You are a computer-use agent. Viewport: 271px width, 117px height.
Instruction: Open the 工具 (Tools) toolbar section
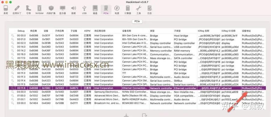[138, 10]
